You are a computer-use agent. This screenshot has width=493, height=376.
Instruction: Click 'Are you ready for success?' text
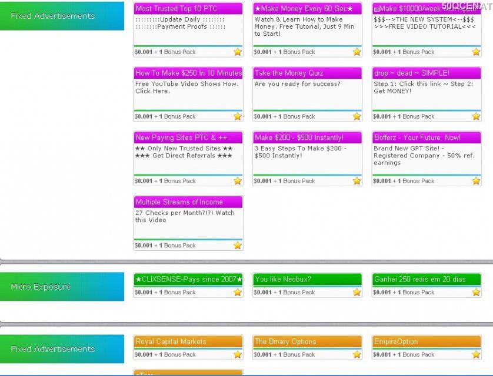click(298, 84)
